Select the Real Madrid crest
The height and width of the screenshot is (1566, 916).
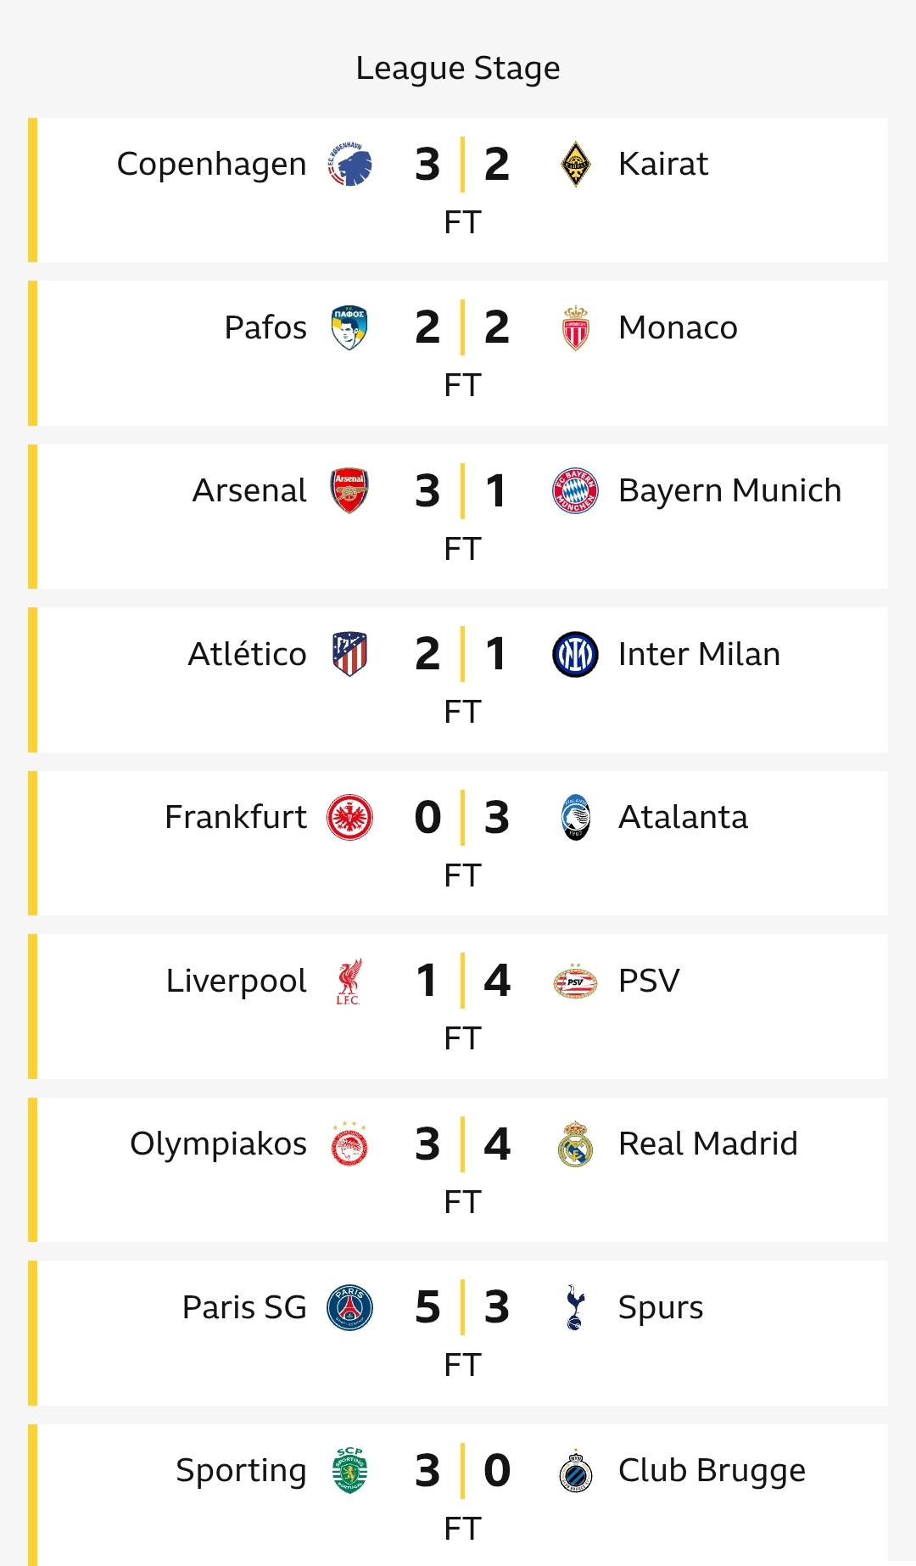[575, 1144]
